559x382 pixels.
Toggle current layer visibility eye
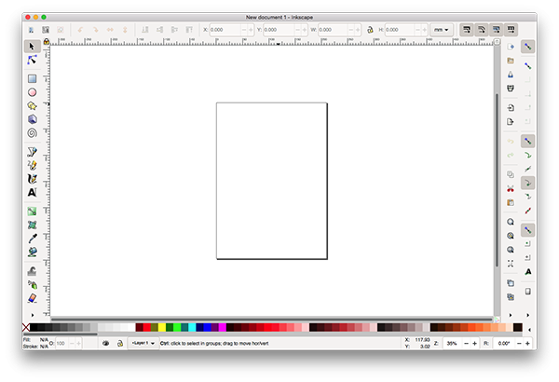(x=105, y=343)
